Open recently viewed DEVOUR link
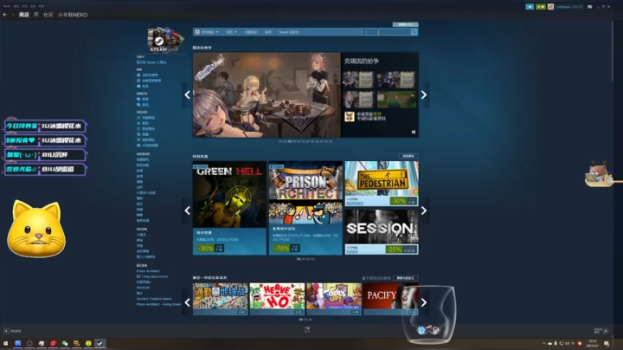The height and width of the screenshot is (350, 623). click(x=143, y=288)
